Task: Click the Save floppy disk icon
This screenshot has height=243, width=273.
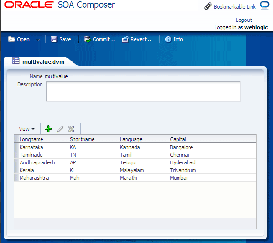Action: click(54, 39)
